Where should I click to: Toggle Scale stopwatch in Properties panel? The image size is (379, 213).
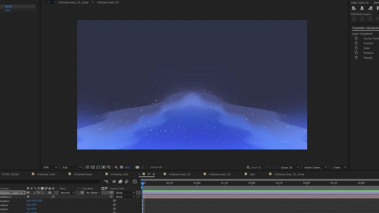click(356, 48)
